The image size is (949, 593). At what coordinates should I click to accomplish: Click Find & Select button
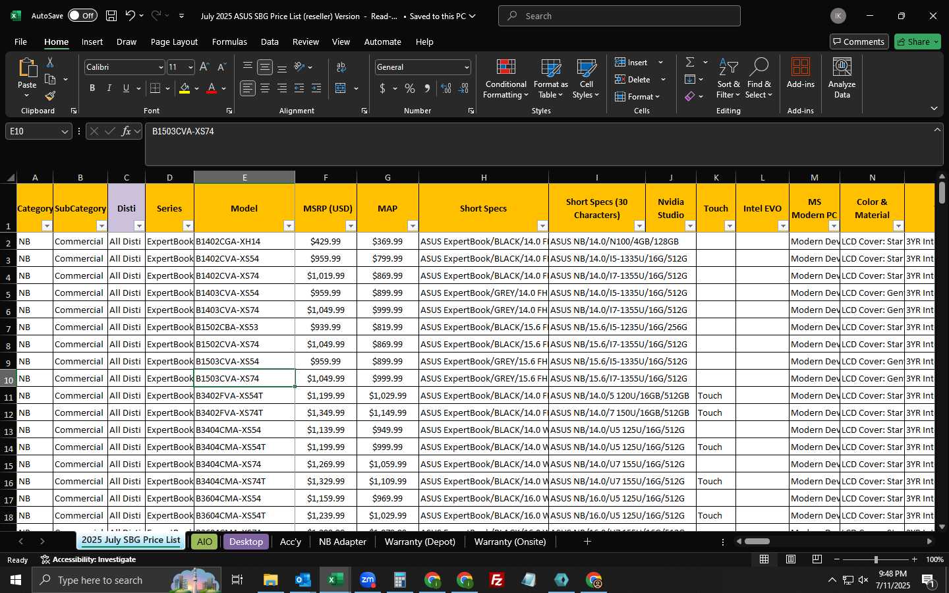coord(759,78)
